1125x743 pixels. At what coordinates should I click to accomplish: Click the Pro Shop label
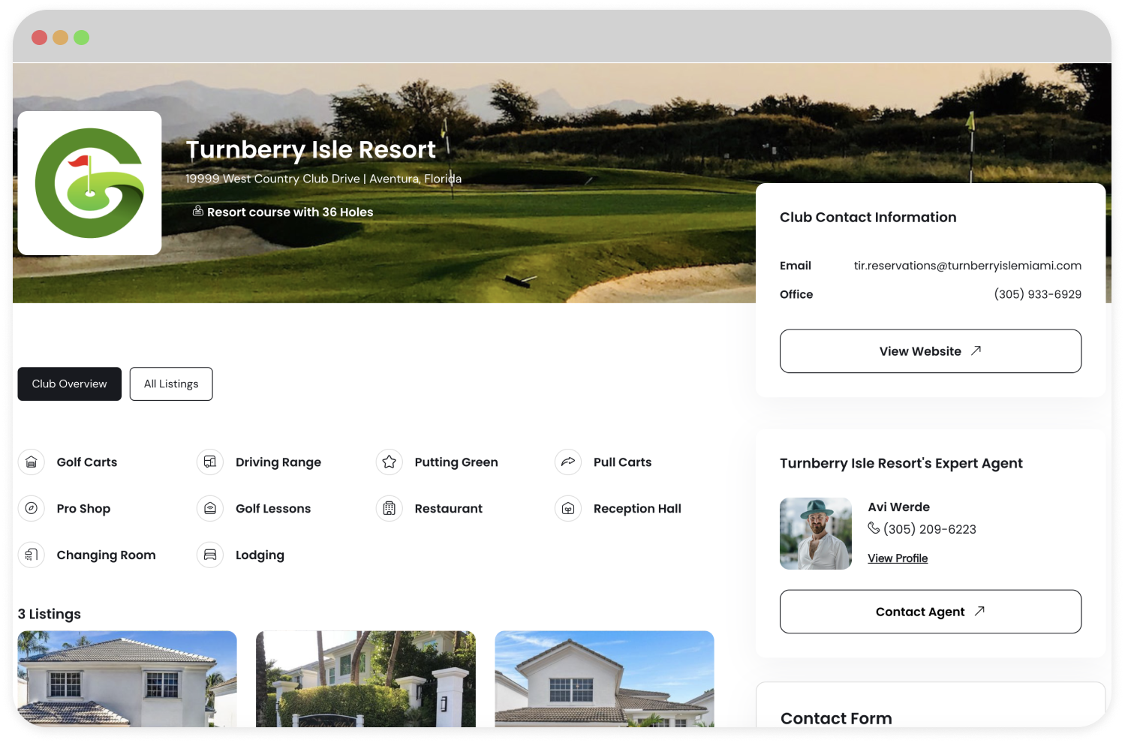[x=83, y=509]
